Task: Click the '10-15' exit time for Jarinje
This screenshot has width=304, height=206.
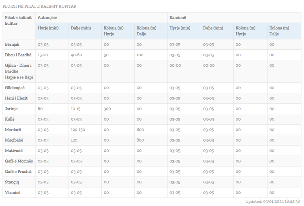Action: [76, 109]
